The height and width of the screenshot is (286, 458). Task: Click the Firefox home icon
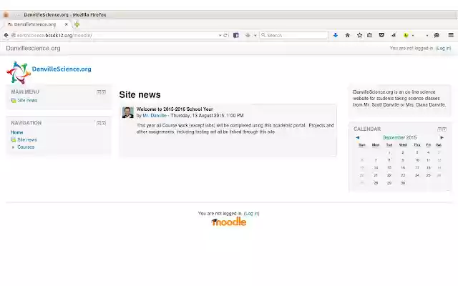point(347,35)
